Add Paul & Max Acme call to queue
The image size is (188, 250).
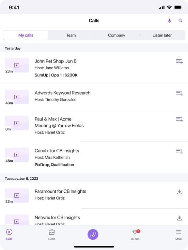pyautogui.click(x=180, y=119)
